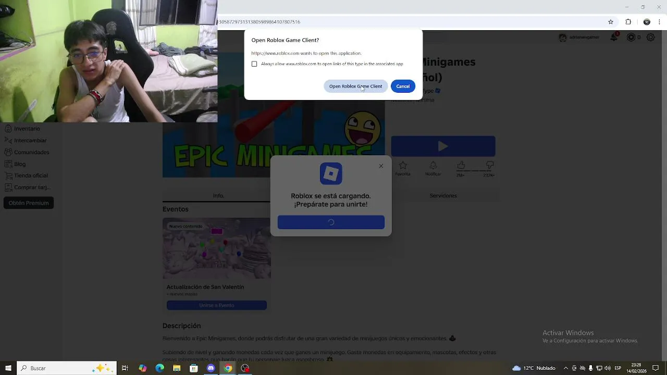Open Robux balance icon
The width and height of the screenshot is (667, 375).
click(631, 37)
